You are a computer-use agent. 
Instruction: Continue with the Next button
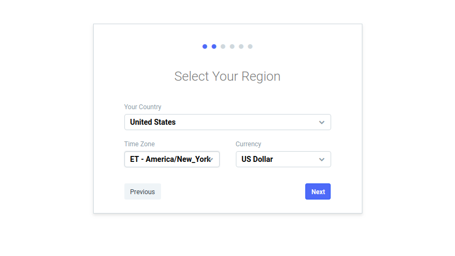point(318,191)
